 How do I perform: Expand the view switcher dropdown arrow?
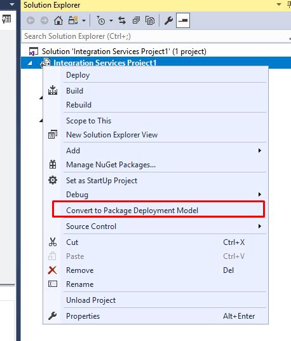click(x=84, y=21)
